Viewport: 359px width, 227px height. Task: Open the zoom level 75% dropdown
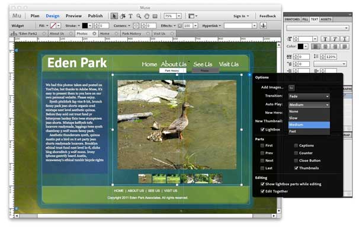click(172, 16)
